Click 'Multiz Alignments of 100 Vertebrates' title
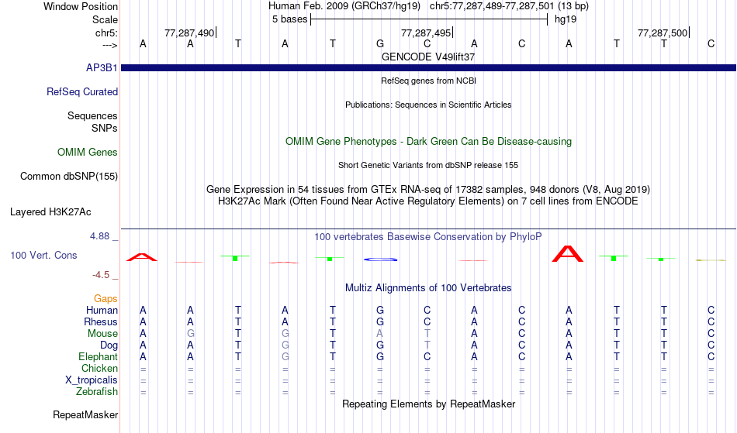Image resolution: width=737 pixels, height=433 pixels. pyautogui.click(x=428, y=287)
